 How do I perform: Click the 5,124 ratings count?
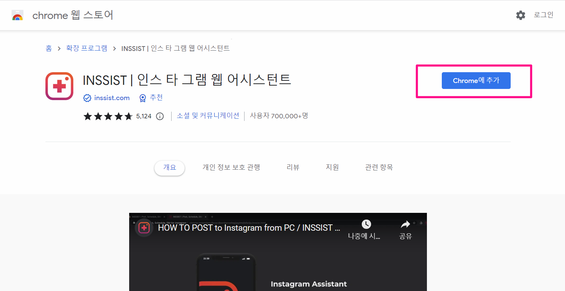(x=144, y=116)
